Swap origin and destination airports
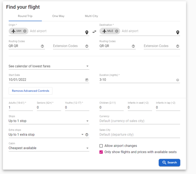196x174 pixels. [94, 32]
